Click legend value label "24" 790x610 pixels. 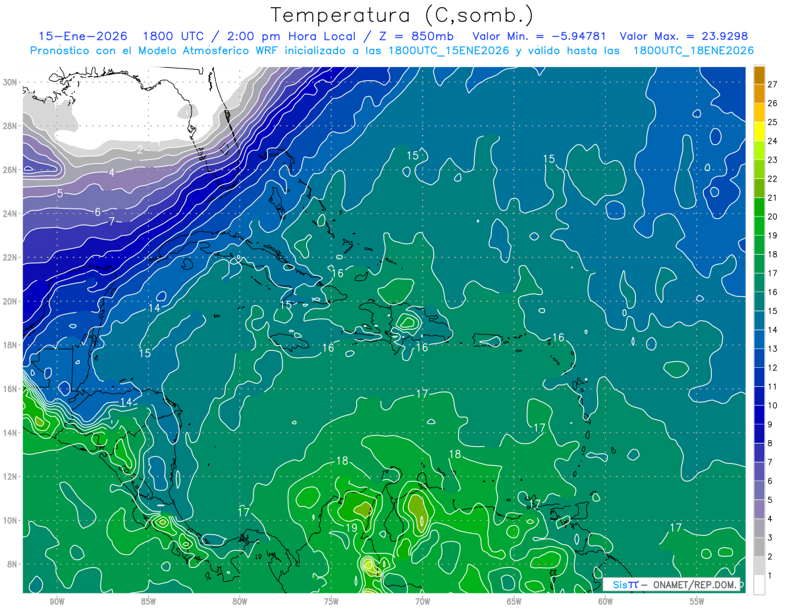[773, 141]
